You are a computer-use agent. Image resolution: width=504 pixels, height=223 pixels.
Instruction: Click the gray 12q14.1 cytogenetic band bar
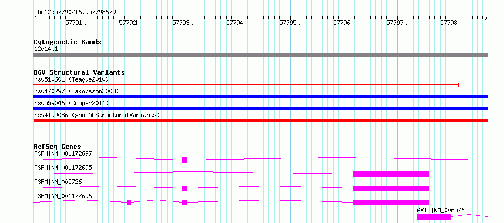(260, 55)
